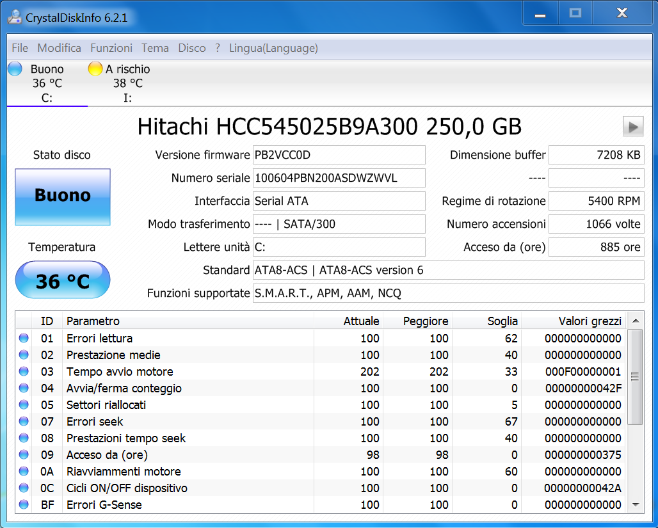The width and height of the screenshot is (658, 528).
Task: Click the Lettere unità C: field
Action: pos(339,247)
